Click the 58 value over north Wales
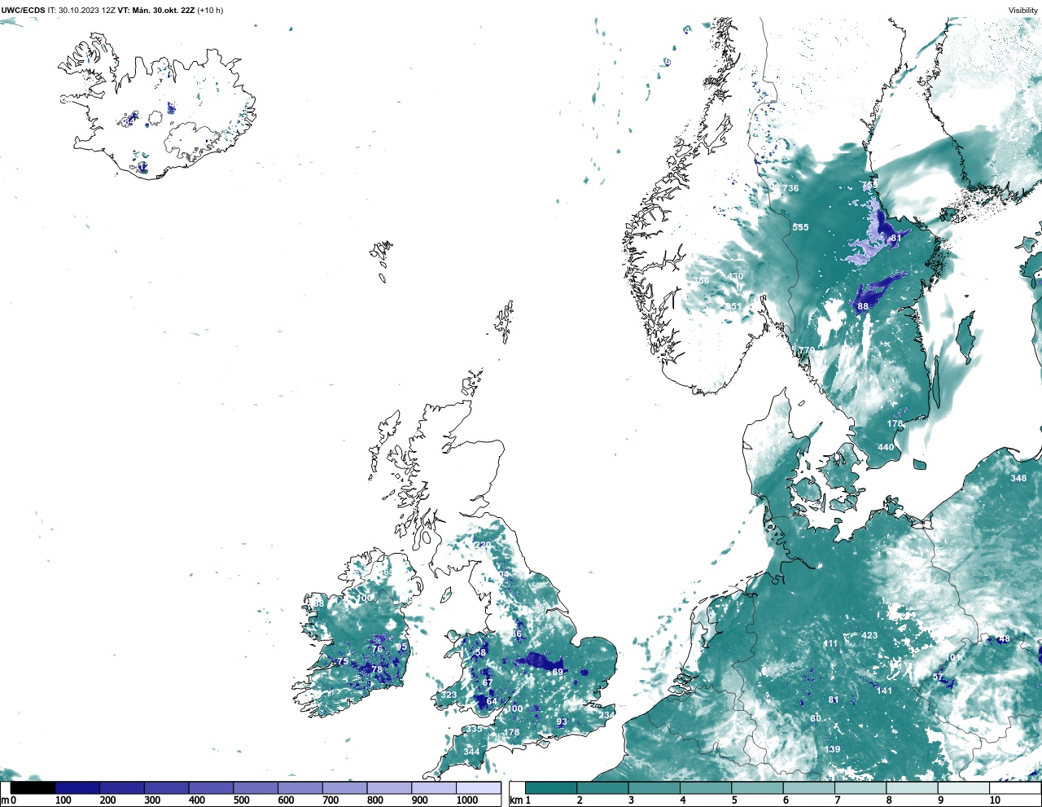The height and width of the screenshot is (807, 1042). (480, 652)
